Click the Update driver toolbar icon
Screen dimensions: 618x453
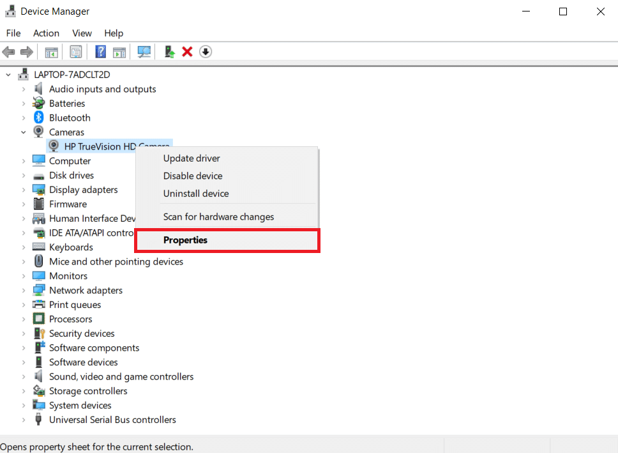[169, 52]
